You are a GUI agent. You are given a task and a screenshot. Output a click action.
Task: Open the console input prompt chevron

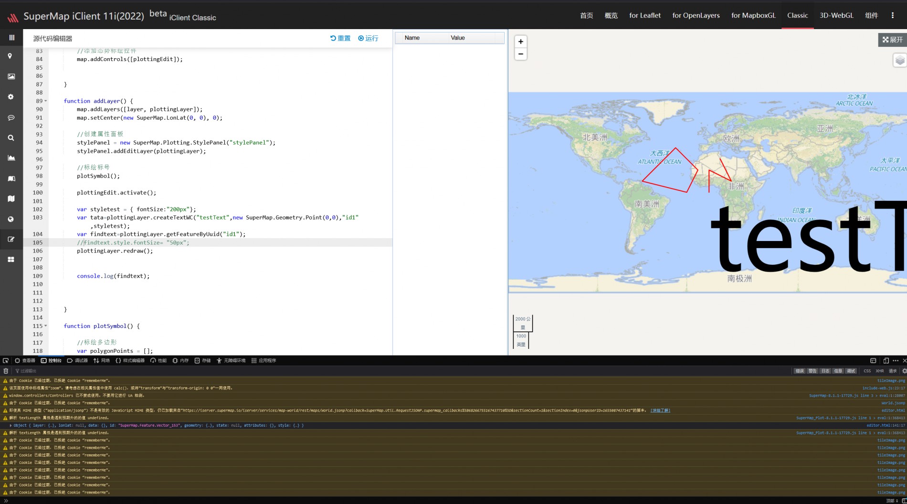[x=6, y=501]
